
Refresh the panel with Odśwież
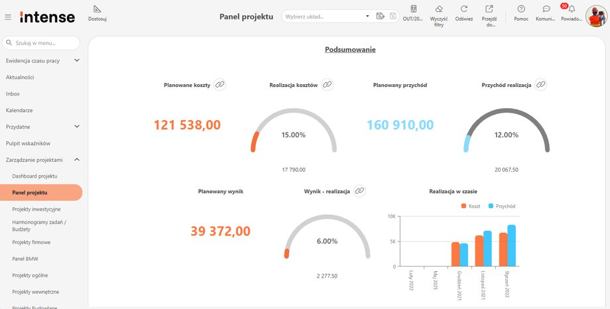click(464, 9)
